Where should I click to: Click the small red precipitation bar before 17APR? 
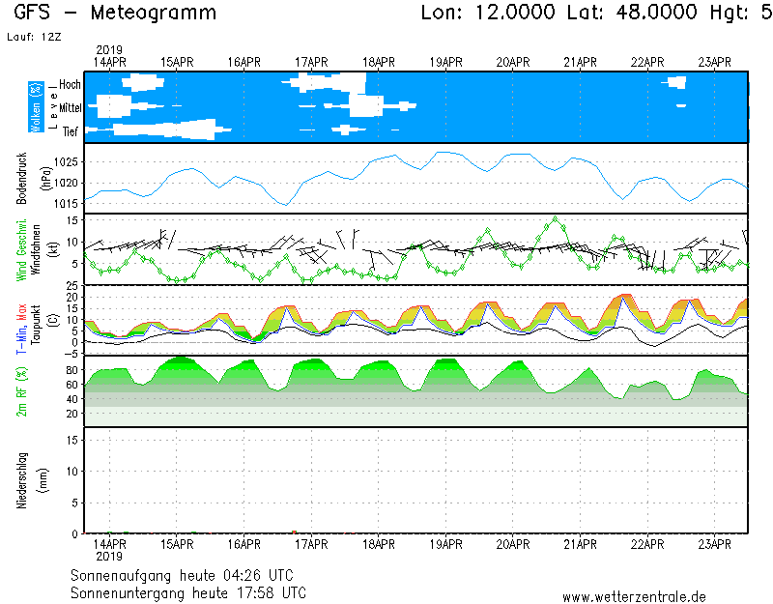[x=295, y=532]
